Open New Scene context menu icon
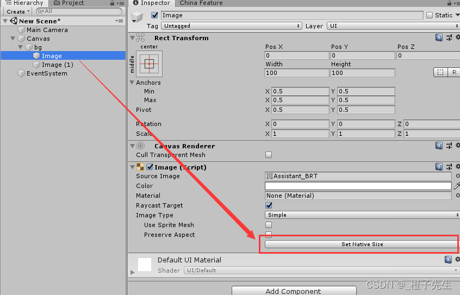Viewport: 460px width, 295px height. point(119,21)
